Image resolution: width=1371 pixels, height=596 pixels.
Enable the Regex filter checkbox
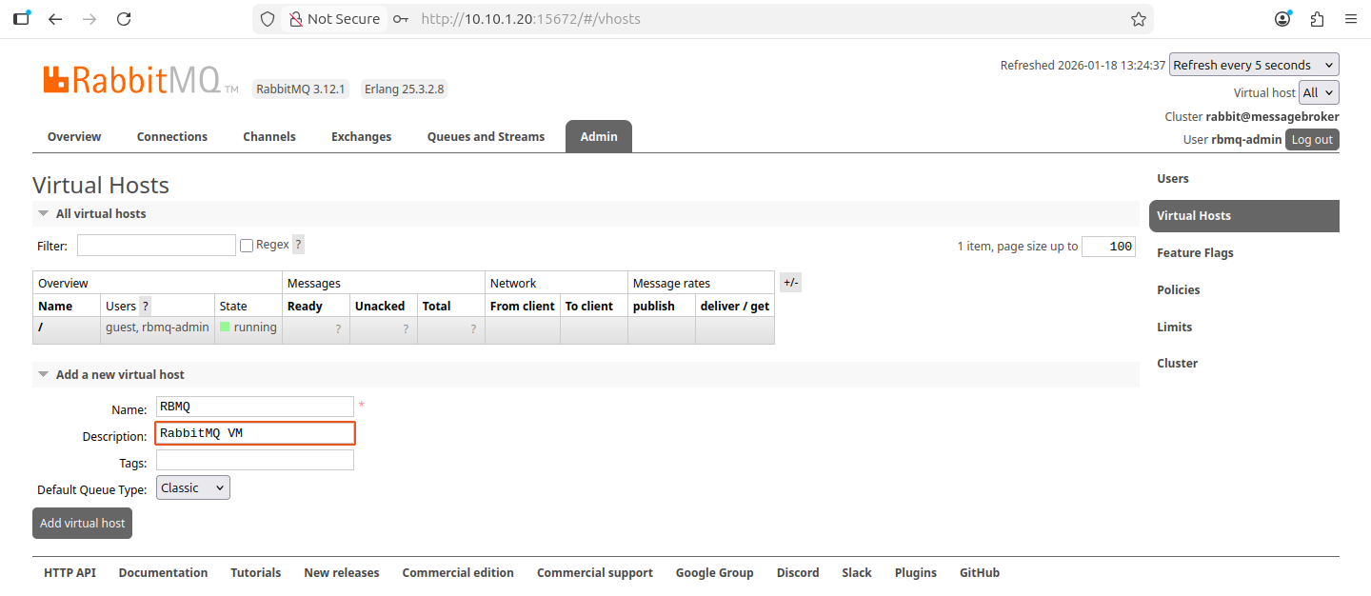click(247, 246)
